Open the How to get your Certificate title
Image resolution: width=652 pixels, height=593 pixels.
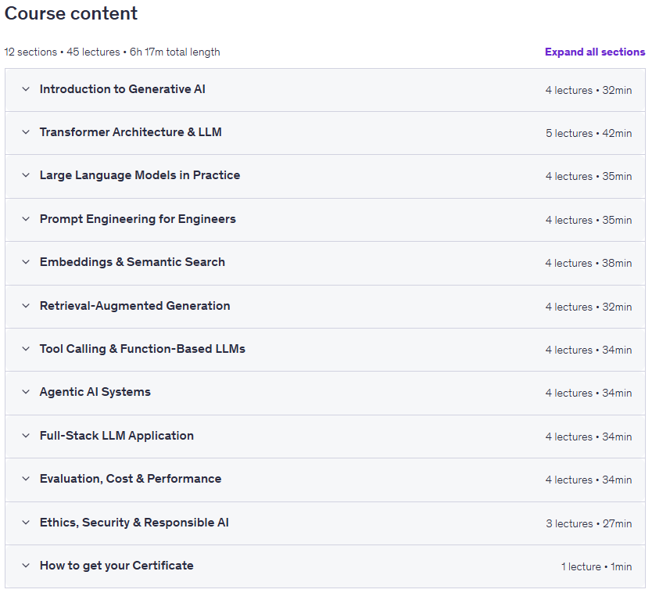[116, 566]
